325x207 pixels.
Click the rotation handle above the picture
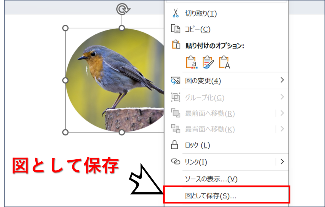pyautogui.click(x=123, y=9)
